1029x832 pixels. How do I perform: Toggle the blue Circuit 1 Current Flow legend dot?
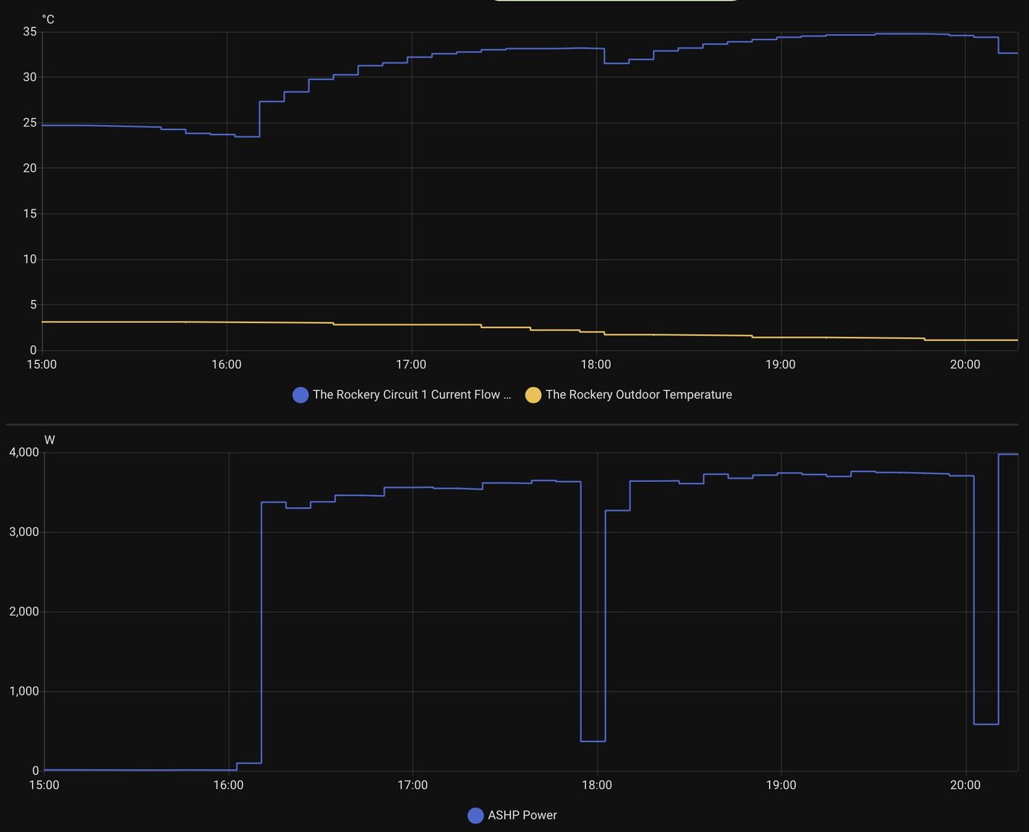coord(301,395)
